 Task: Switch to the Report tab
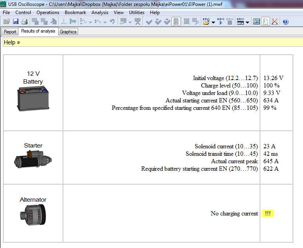10,32
